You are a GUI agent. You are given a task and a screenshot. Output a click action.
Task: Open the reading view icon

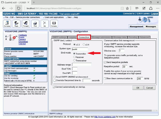[122, 8]
